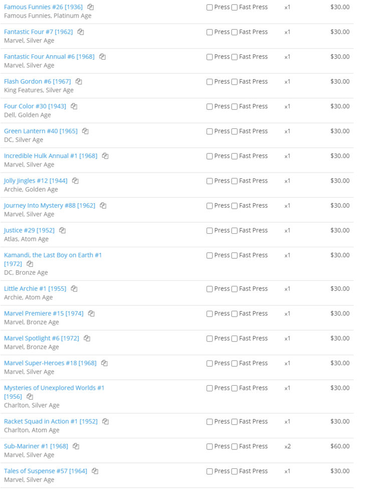Enable Fast Press for Four Color #30
This screenshot has height=491, width=391.
[234, 106]
